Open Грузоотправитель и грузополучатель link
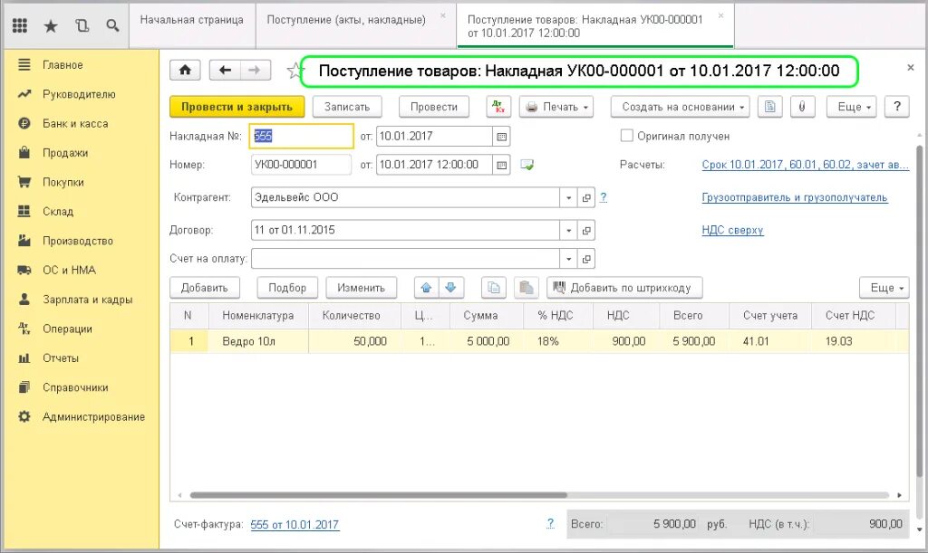 [794, 197]
